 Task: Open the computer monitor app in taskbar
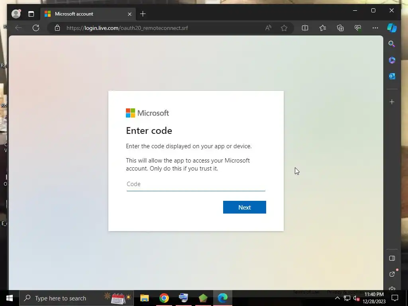pos(183,298)
